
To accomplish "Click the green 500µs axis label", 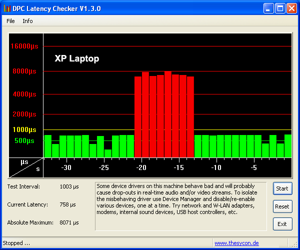I will pos(24,141).
